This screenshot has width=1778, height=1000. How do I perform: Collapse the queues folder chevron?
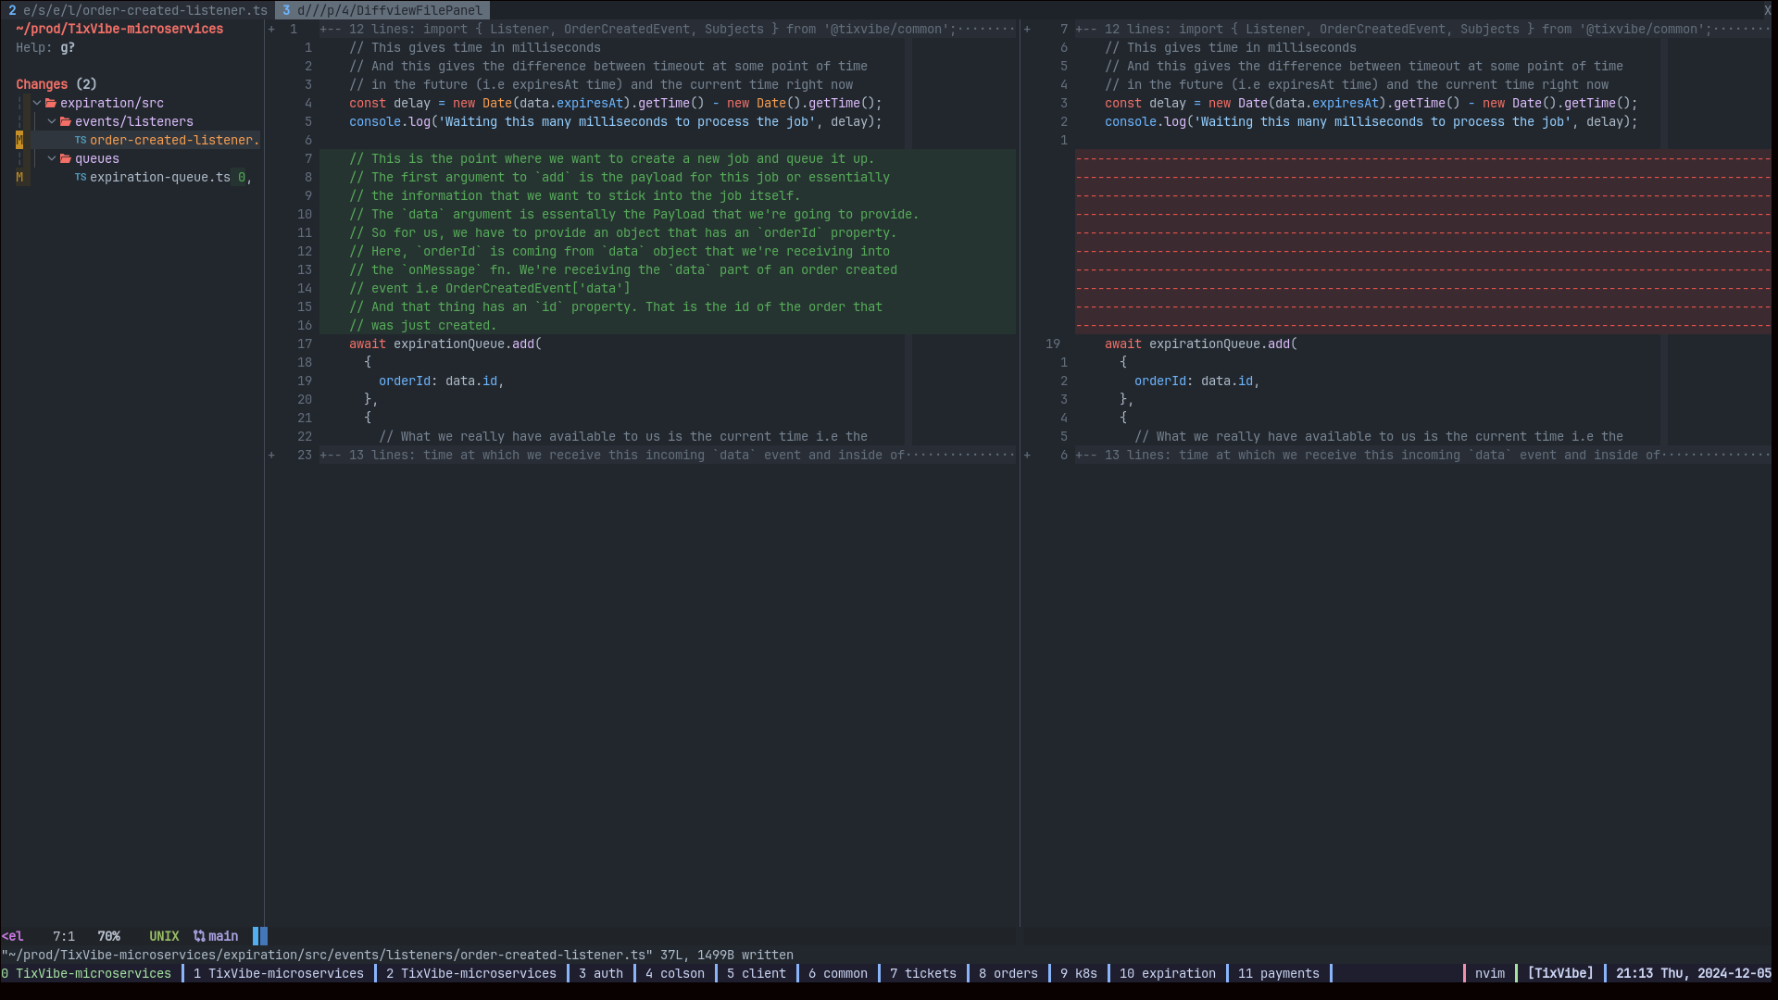(x=52, y=159)
